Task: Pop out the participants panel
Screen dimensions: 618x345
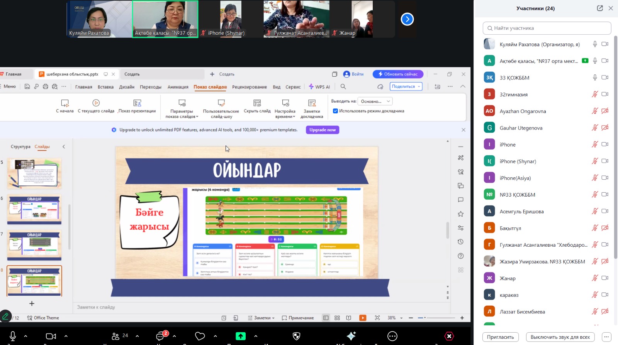Action: tap(600, 8)
